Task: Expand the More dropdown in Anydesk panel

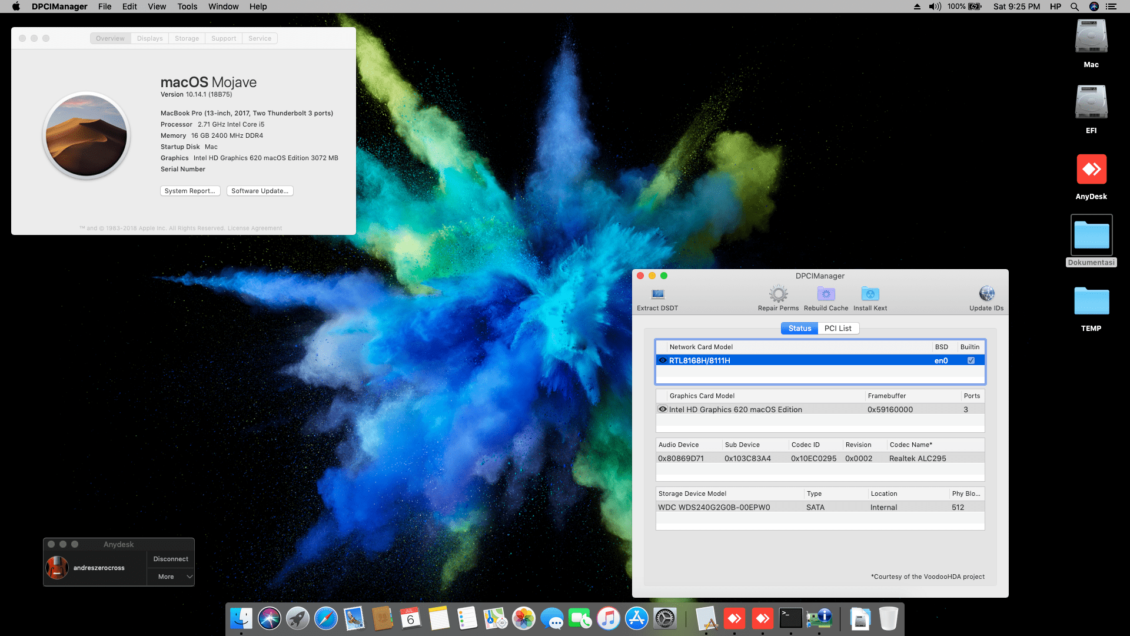Action: (171, 577)
